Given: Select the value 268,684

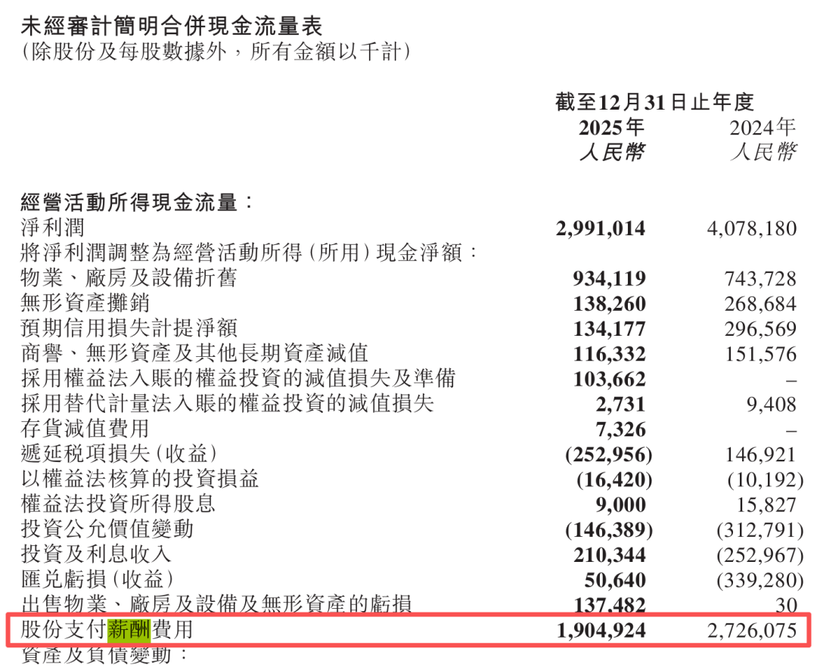Looking at the screenshot, I should click(x=761, y=303).
